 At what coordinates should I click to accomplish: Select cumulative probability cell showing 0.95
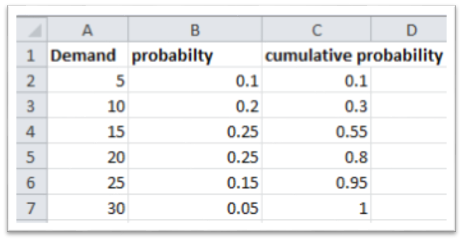pyautogui.click(x=316, y=182)
